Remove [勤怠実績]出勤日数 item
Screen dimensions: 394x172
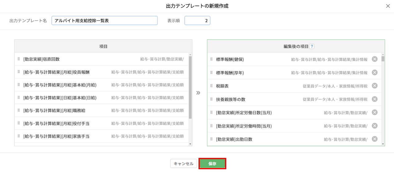[375, 139]
